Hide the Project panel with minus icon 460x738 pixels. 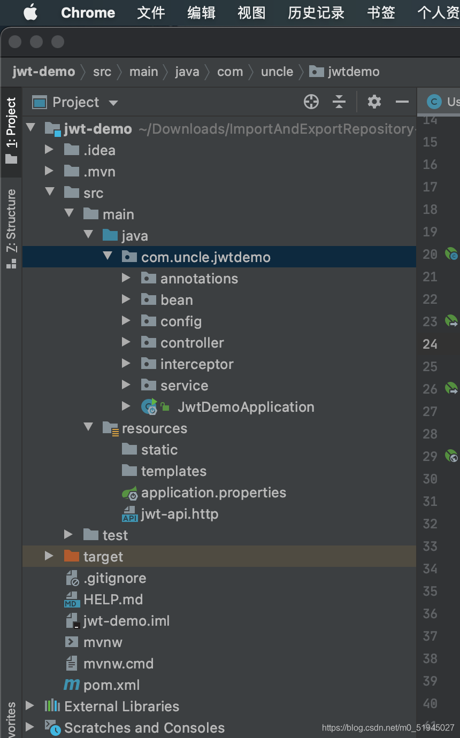pyautogui.click(x=402, y=102)
